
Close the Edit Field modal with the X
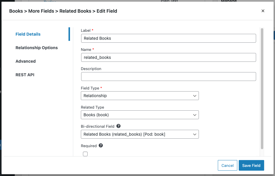[x=263, y=11]
